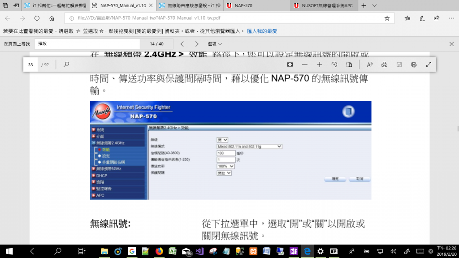This screenshot has width=459, height=258.
Task: Click 匯入我的最愛 import favorites link
Action: (x=262, y=31)
